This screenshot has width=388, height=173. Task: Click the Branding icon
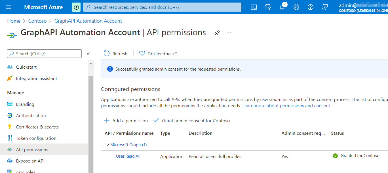10,104
